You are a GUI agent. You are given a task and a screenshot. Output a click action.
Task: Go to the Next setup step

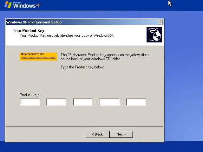[x=121, y=134]
